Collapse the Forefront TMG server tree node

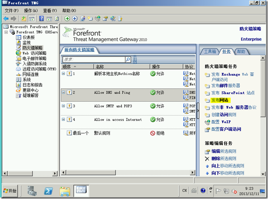pyautogui.click(x=6, y=32)
